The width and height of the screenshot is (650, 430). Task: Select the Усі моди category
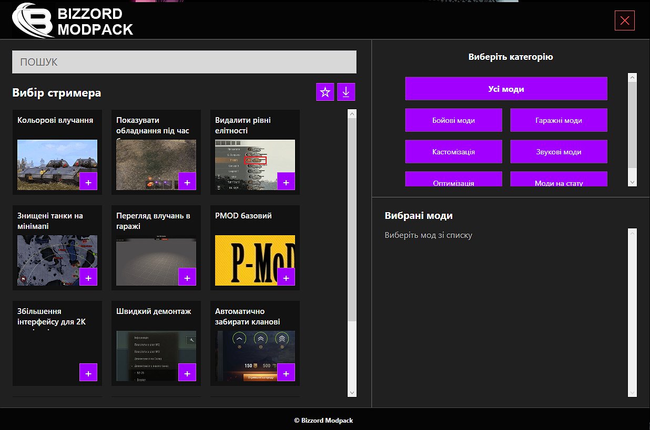(x=506, y=89)
